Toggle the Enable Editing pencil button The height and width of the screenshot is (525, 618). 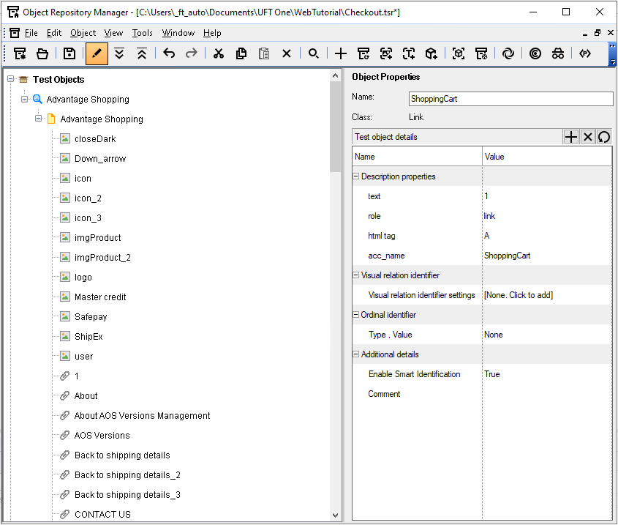click(97, 53)
